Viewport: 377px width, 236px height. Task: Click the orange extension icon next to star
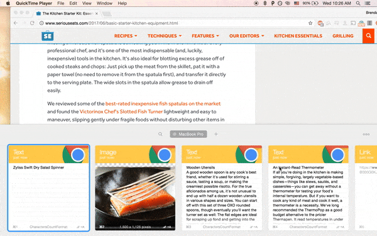pyautogui.click(x=320, y=23)
